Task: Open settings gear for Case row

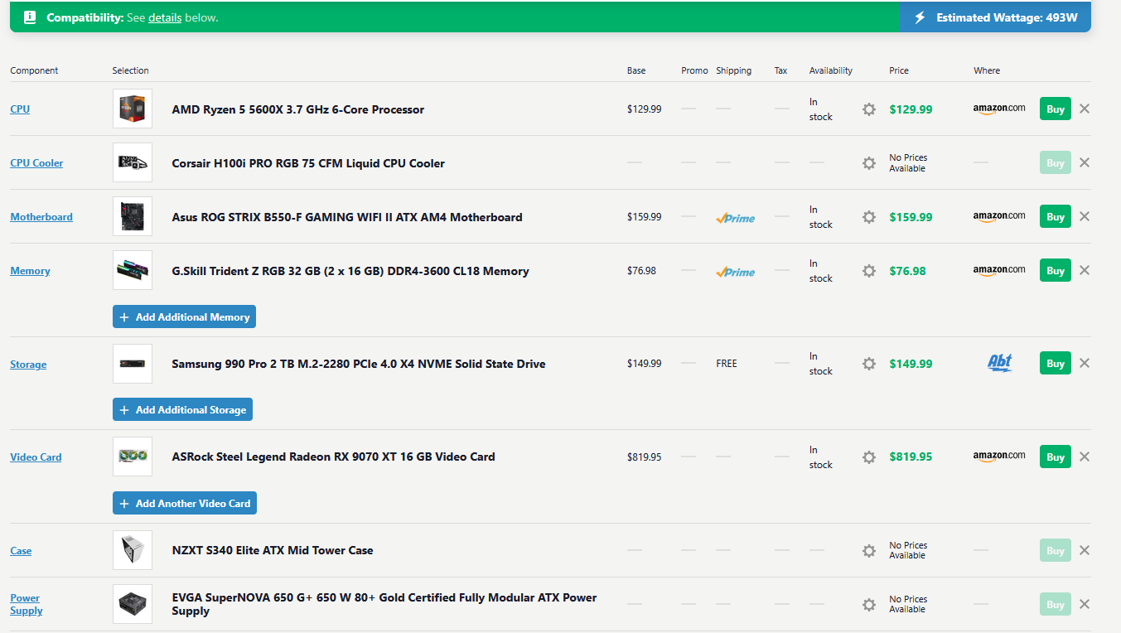Action: [x=869, y=551]
